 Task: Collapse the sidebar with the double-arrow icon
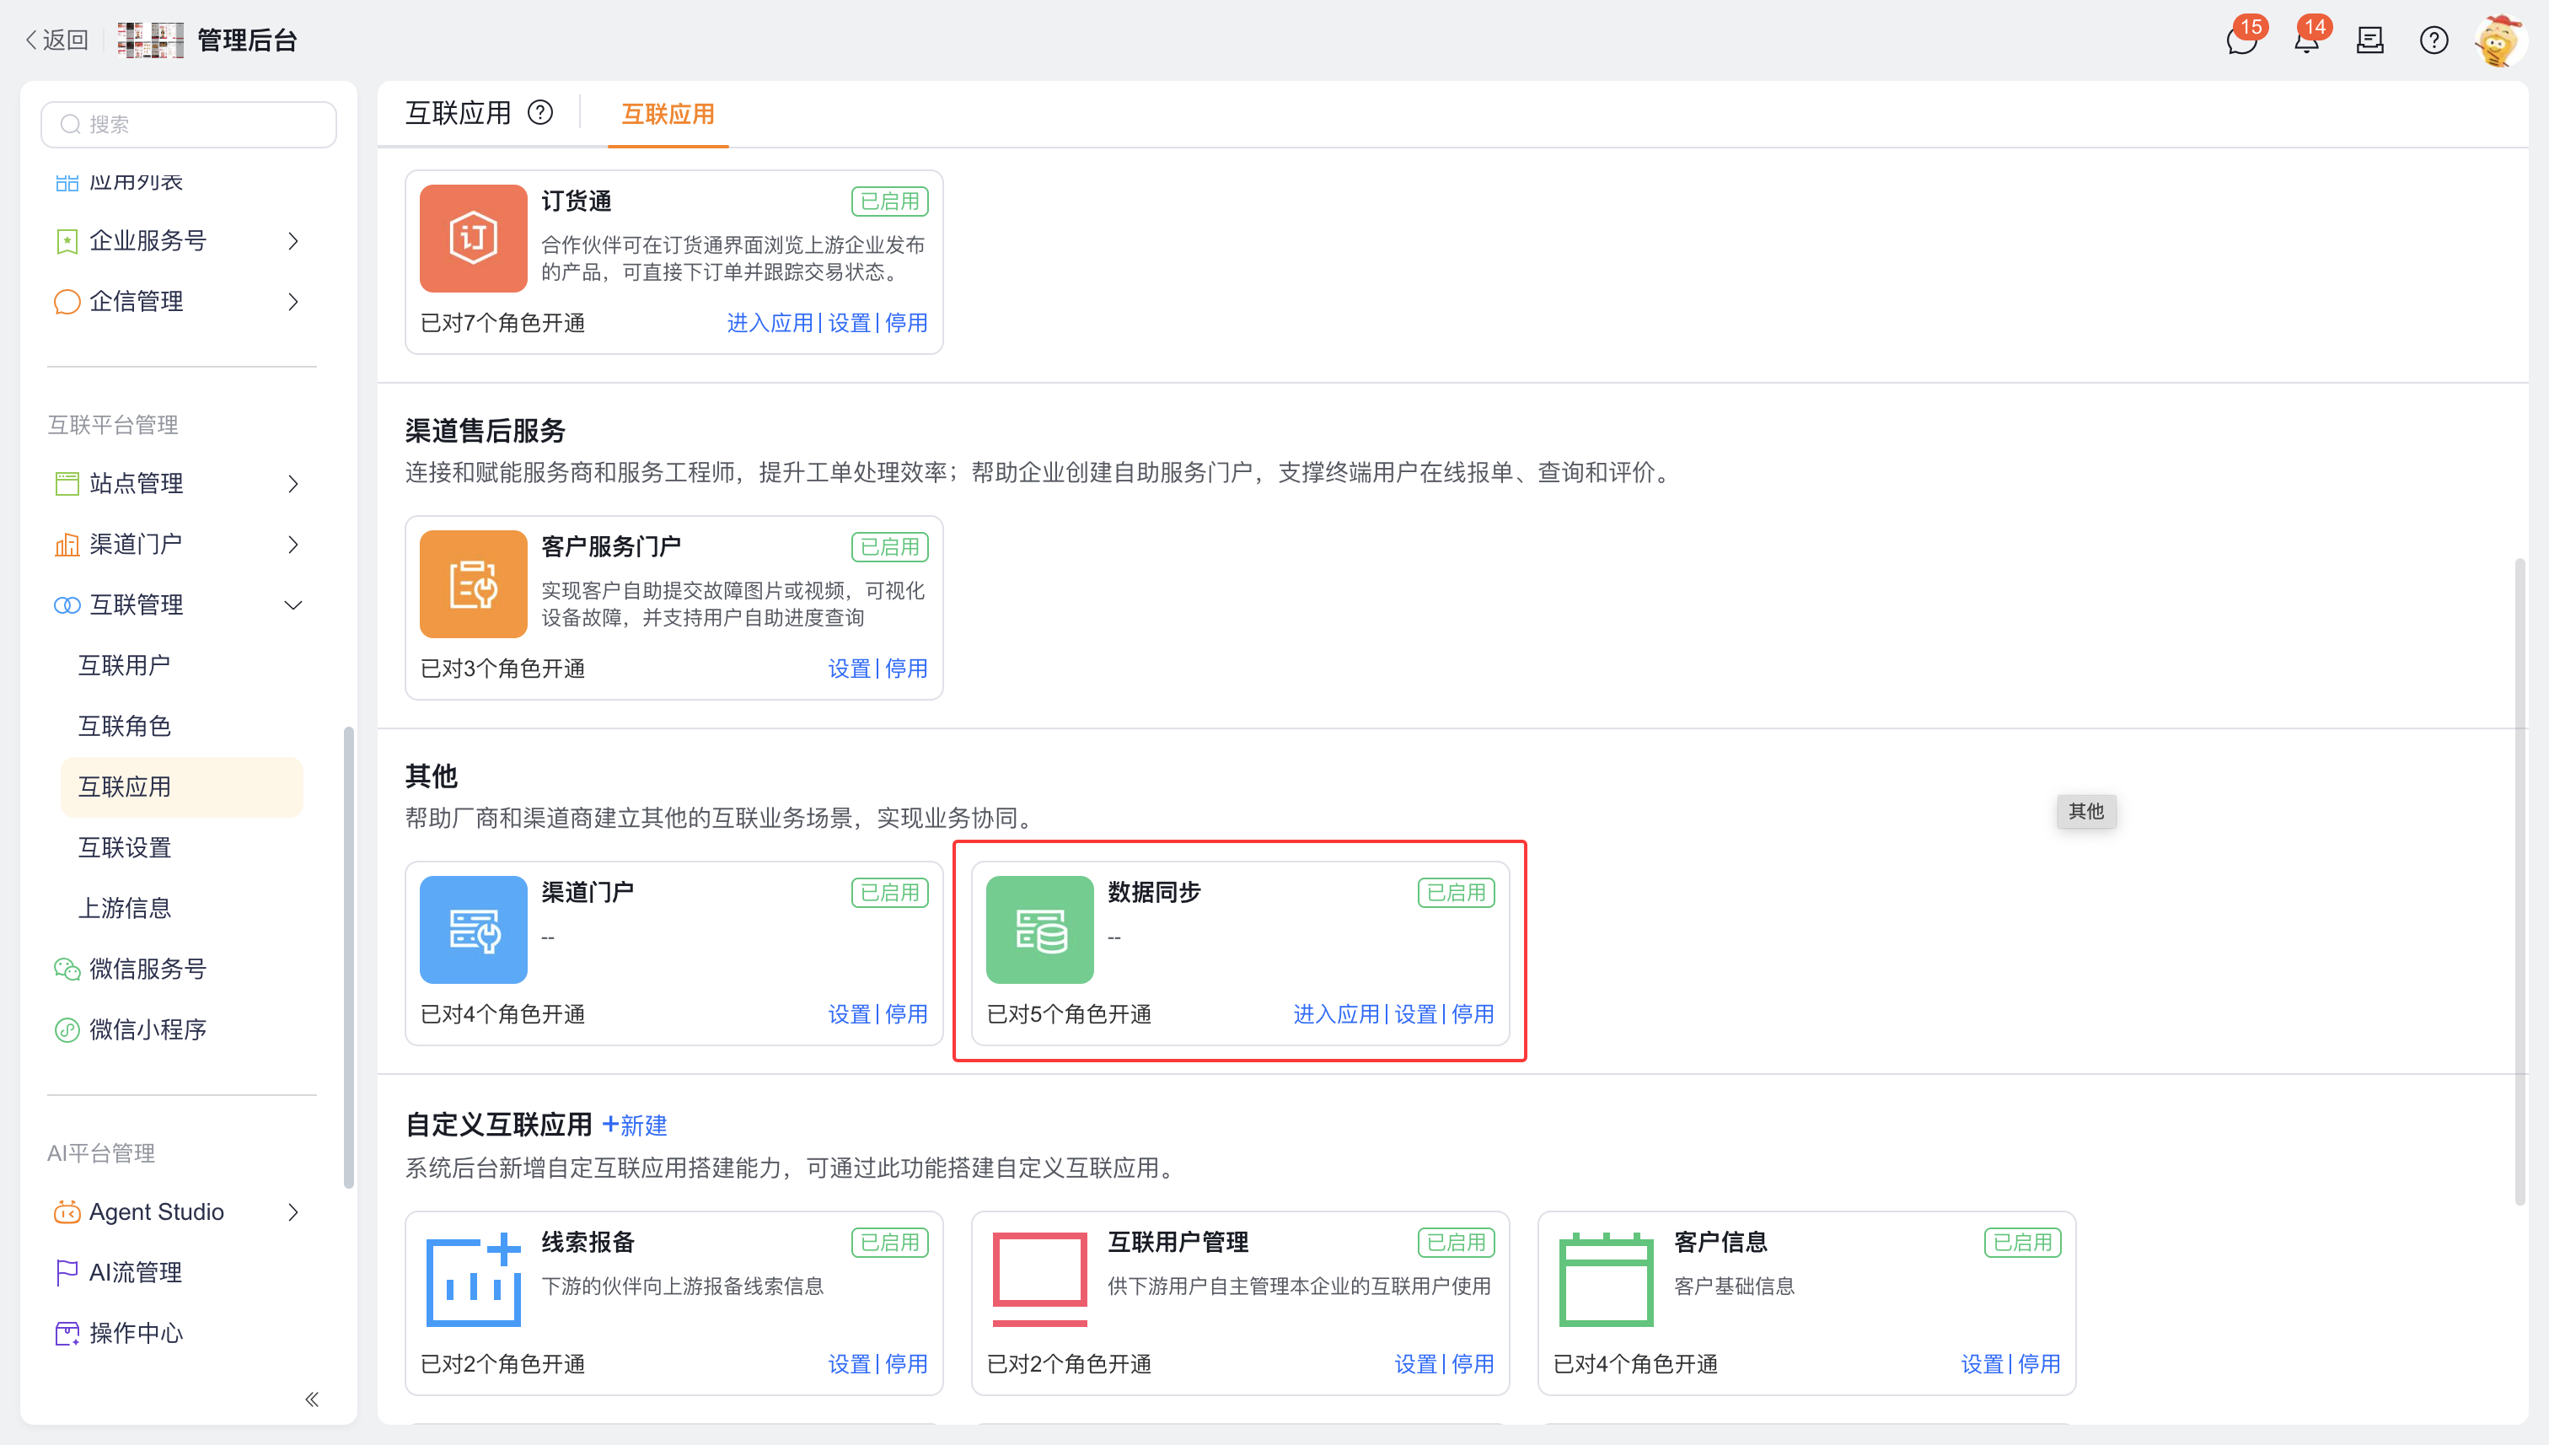click(312, 1399)
